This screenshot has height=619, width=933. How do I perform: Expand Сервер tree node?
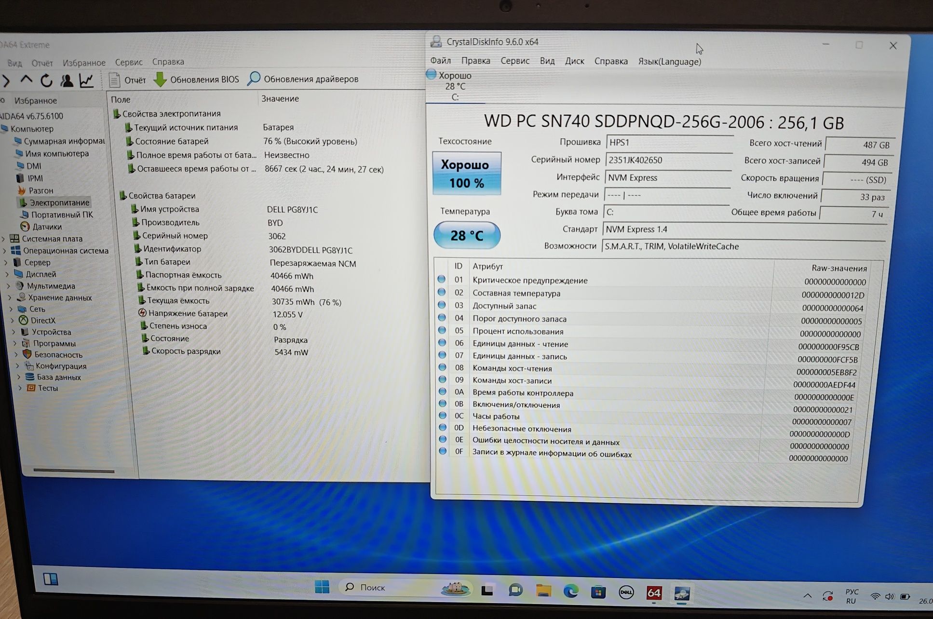pyautogui.click(x=6, y=263)
